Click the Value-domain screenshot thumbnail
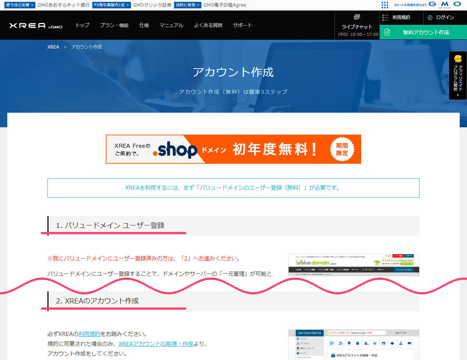Screen dimensions: 467x360 point(354,265)
